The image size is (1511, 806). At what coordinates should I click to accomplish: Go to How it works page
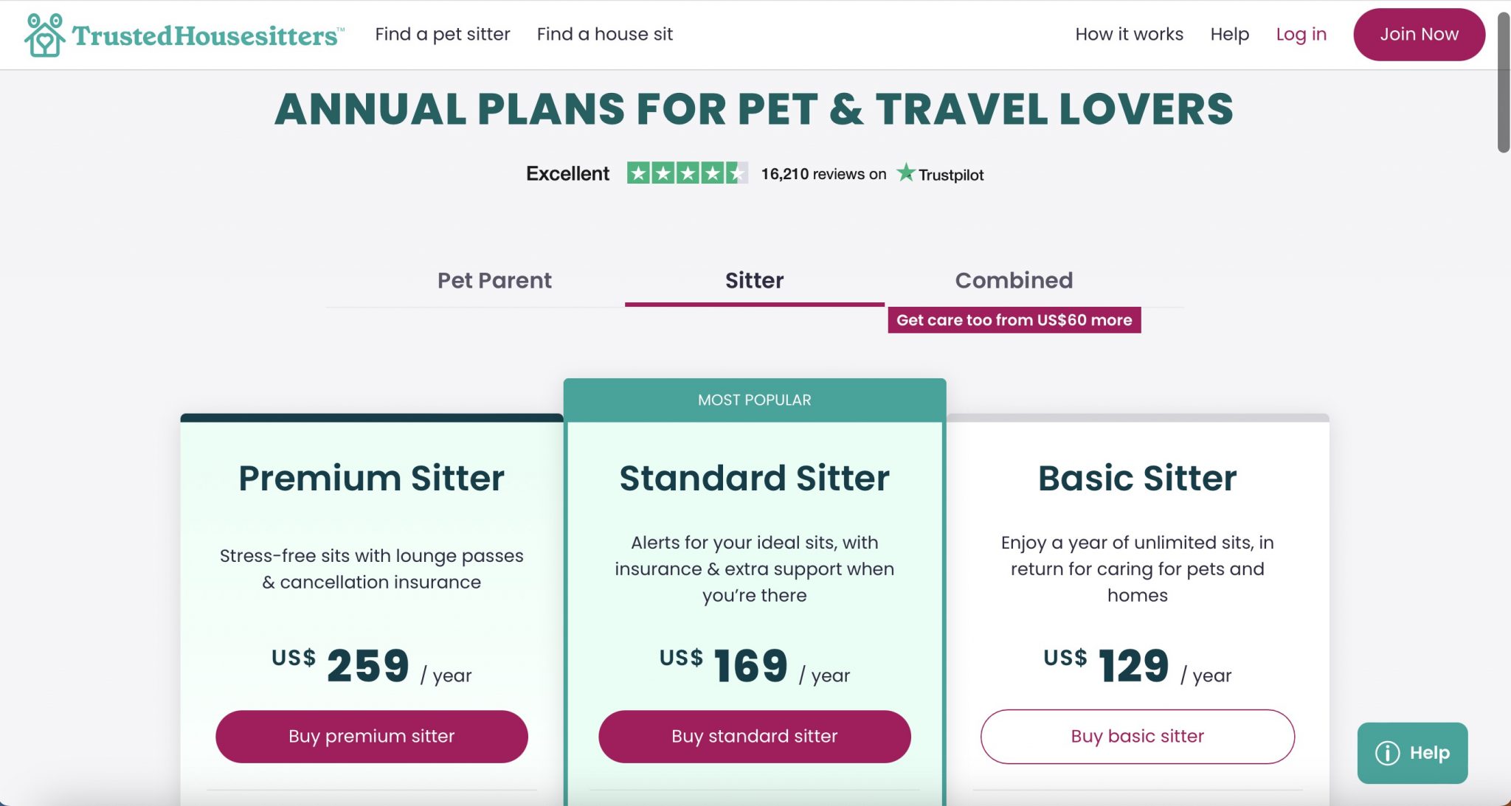click(1129, 34)
